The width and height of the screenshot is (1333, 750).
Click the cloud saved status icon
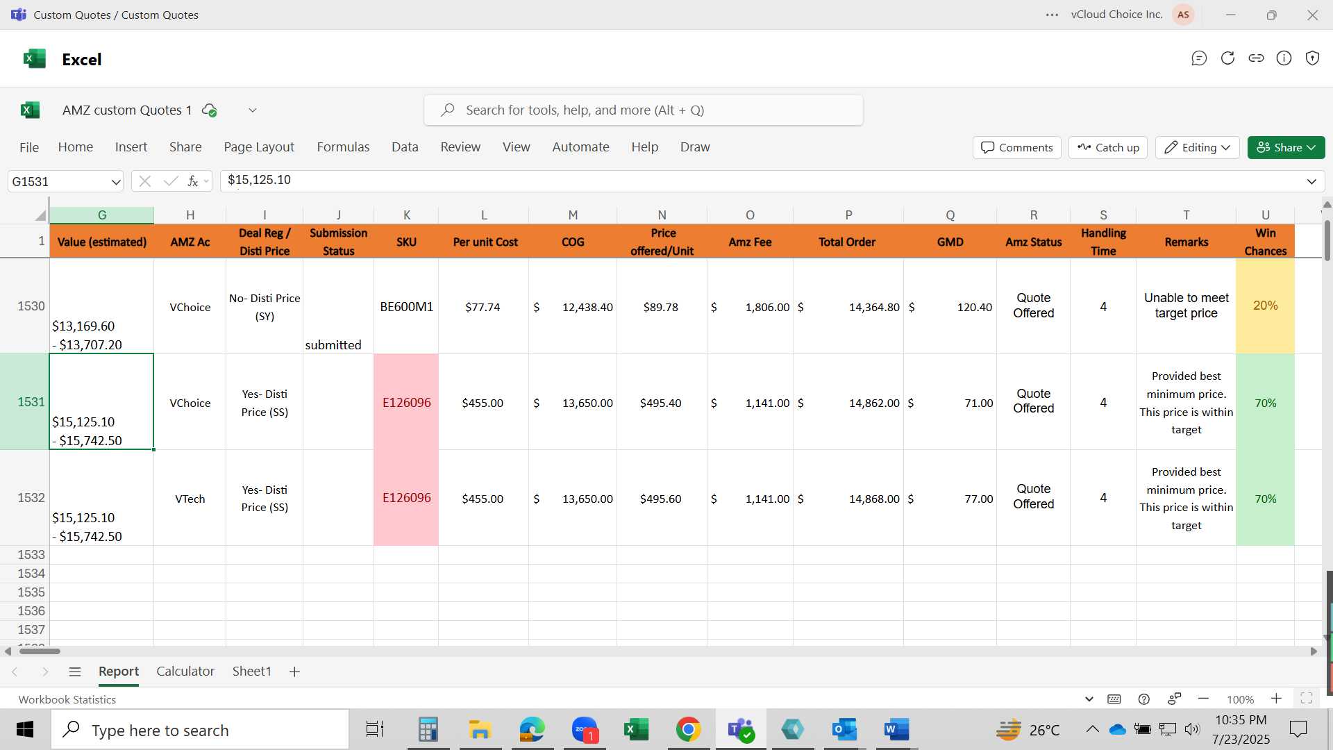coord(209,110)
